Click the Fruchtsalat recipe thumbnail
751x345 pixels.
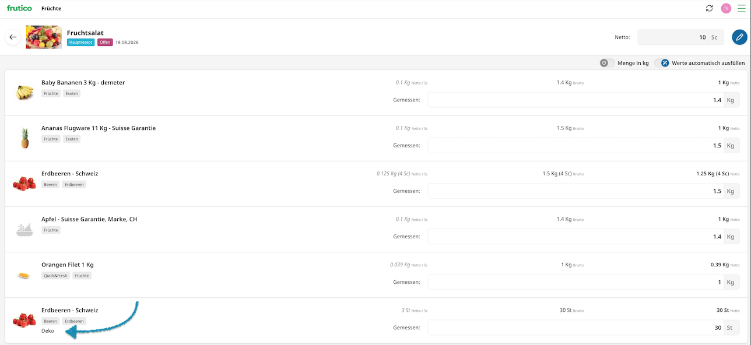point(44,37)
